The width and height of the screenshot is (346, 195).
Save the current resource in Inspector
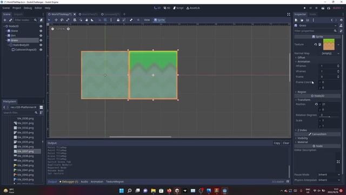308,20
